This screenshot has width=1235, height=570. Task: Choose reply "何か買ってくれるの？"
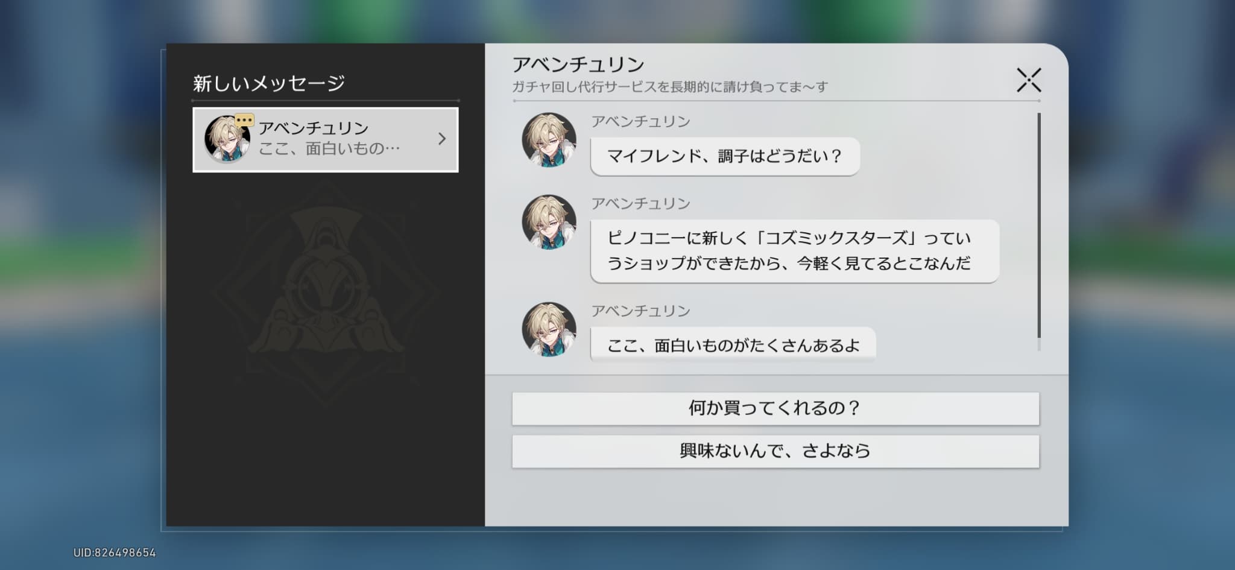click(x=775, y=408)
